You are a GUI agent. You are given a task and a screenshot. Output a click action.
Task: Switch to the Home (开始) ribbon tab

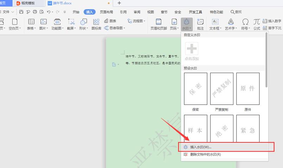(x=76, y=12)
